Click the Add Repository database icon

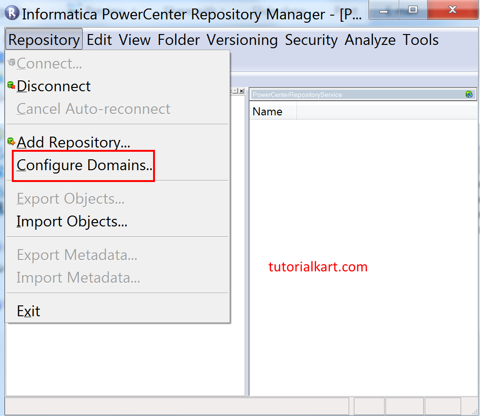(x=11, y=141)
